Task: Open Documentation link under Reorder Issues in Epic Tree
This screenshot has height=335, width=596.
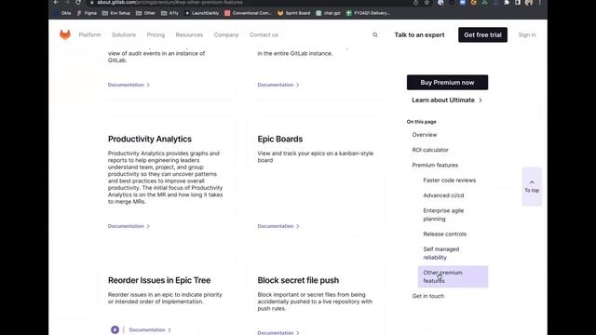Action: click(x=150, y=329)
